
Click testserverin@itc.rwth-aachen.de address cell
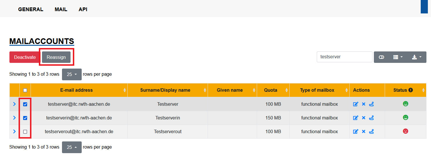tap(79, 118)
